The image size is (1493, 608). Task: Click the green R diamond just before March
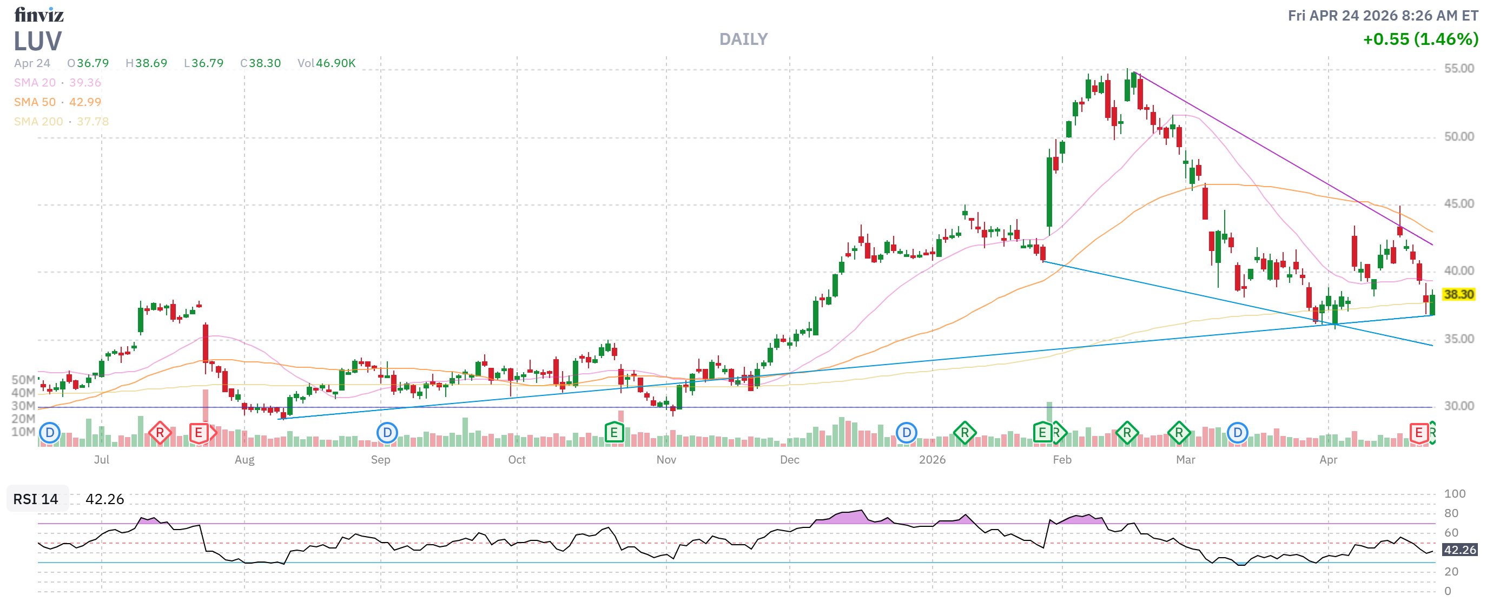pos(1179,432)
